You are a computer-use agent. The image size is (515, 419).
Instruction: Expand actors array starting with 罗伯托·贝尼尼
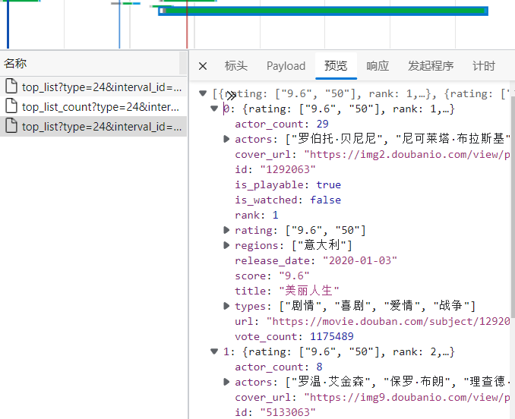tap(226, 139)
